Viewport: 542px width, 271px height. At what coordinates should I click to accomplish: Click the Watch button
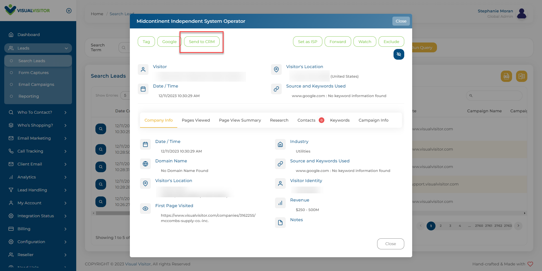point(365,42)
